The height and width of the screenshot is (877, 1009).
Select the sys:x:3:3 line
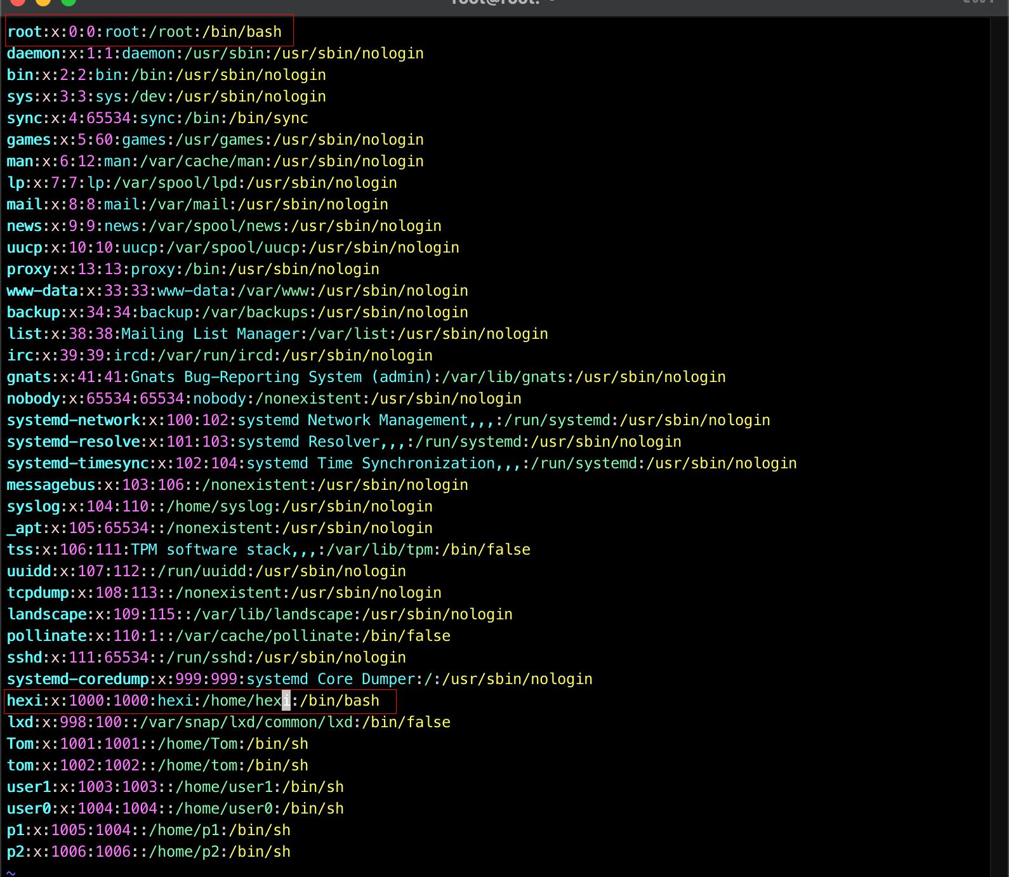[x=166, y=96]
